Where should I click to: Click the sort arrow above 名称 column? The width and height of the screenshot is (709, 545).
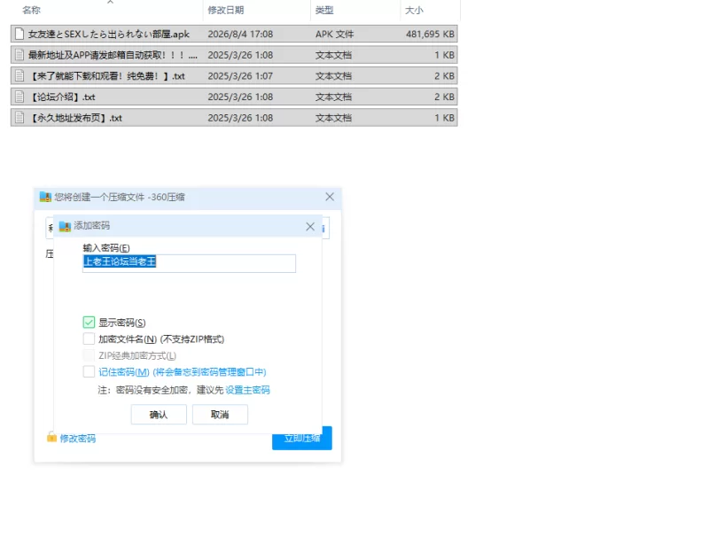[110, 3]
